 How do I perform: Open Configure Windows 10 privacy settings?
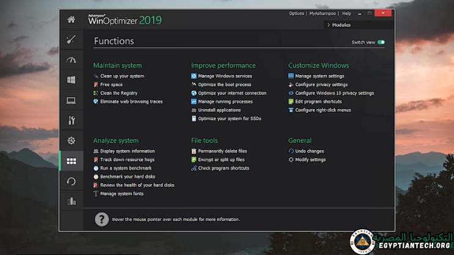click(x=331, y=93)
